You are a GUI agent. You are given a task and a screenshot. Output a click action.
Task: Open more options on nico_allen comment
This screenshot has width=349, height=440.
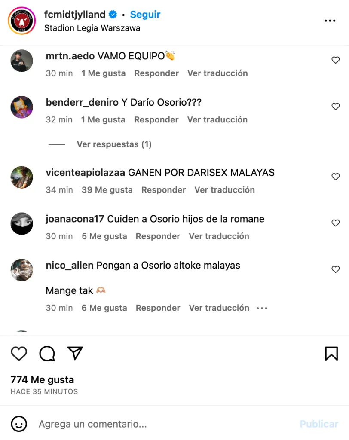262,309
